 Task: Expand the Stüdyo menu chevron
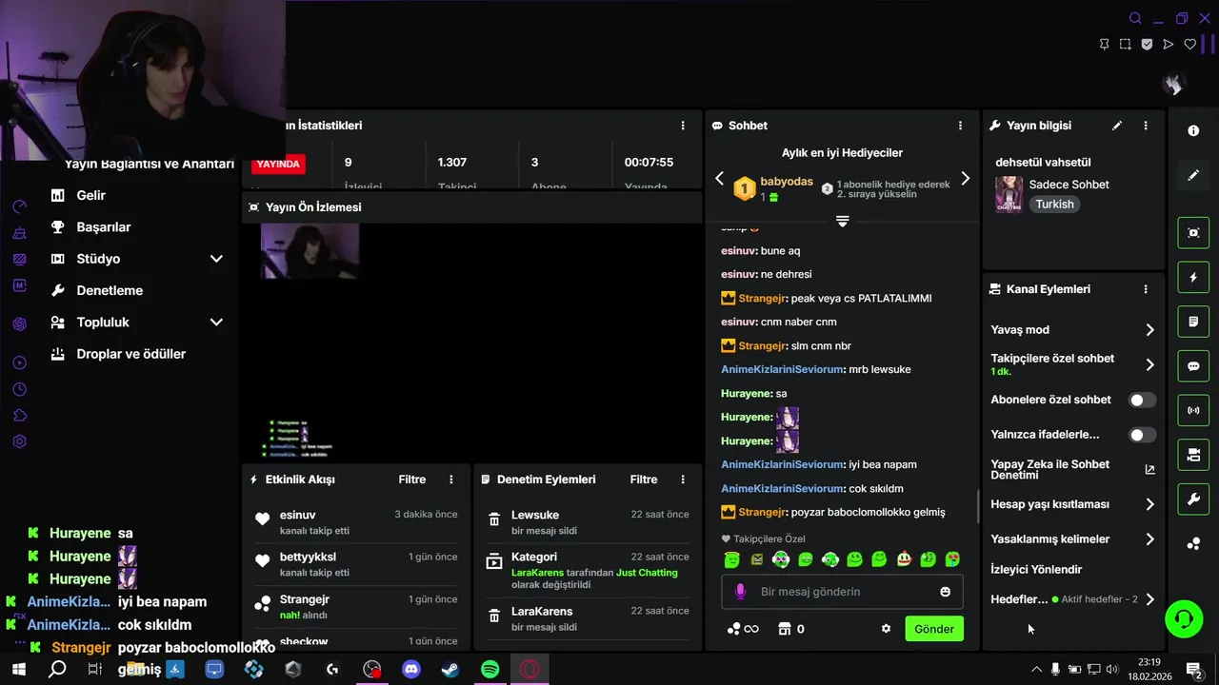tap(216, 259)
